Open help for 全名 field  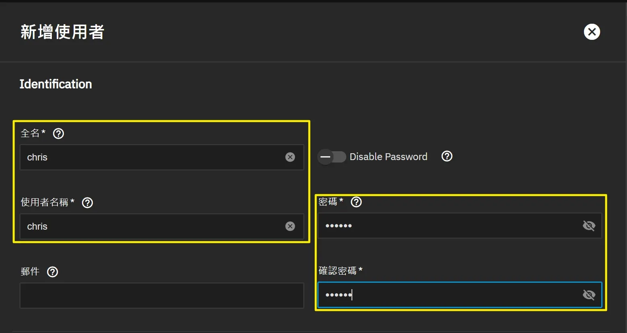pyautogui.click(x=59, y=134)
